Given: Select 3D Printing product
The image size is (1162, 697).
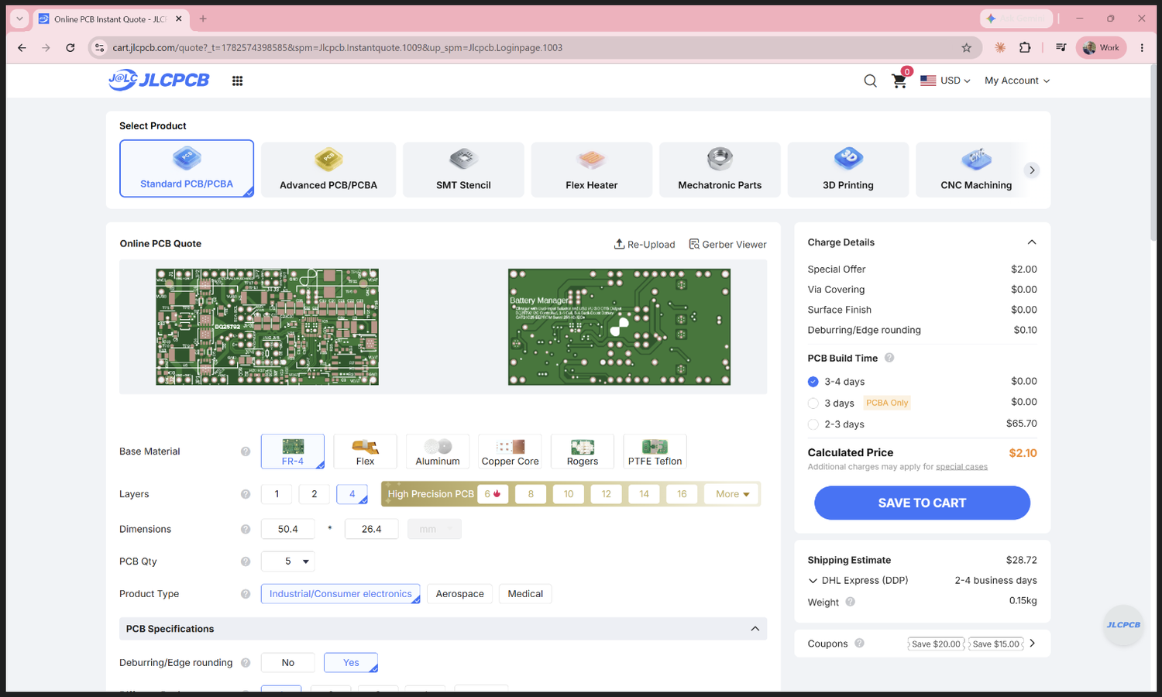Looking at the screenshot, I should pyautogui.click(x=848, y=170).
